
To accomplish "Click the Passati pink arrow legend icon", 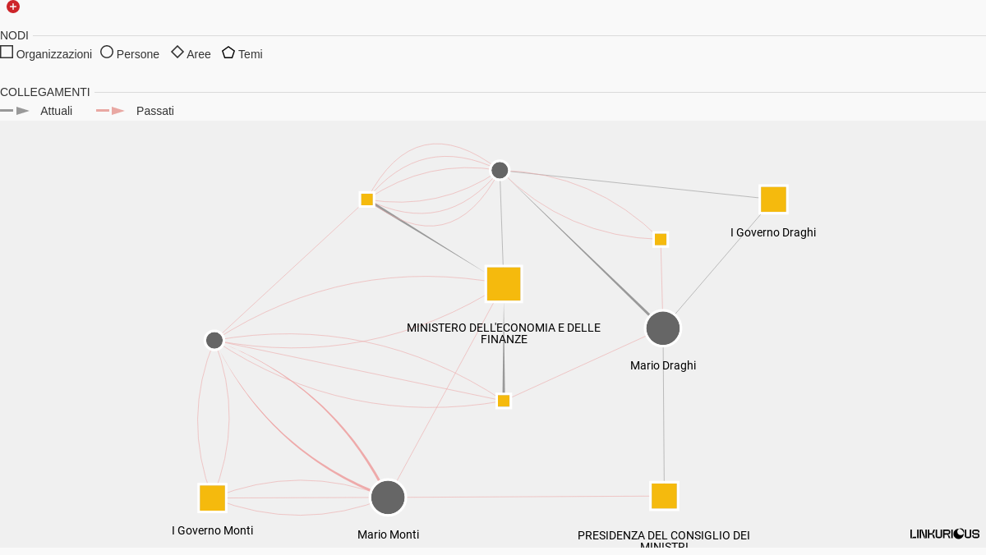I will coord(111,110).
